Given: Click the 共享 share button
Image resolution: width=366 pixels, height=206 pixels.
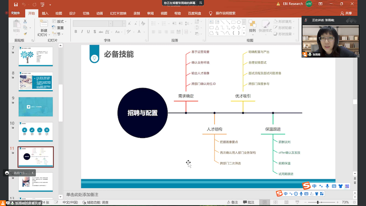Looking at the screenshot, I should click(346, 13).
